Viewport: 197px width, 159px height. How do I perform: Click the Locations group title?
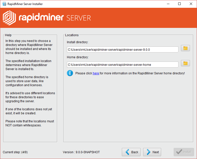tap(72, 35)
